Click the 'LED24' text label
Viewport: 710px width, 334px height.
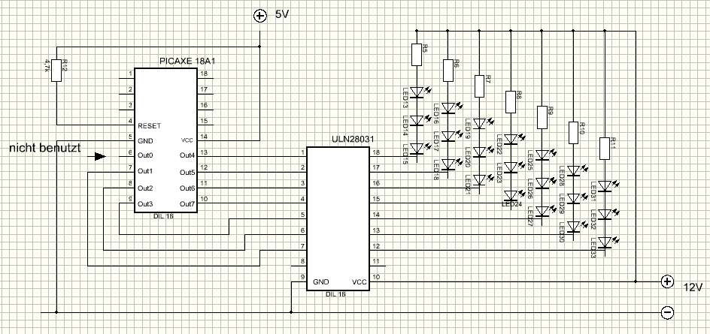click(x=512, y=205)
